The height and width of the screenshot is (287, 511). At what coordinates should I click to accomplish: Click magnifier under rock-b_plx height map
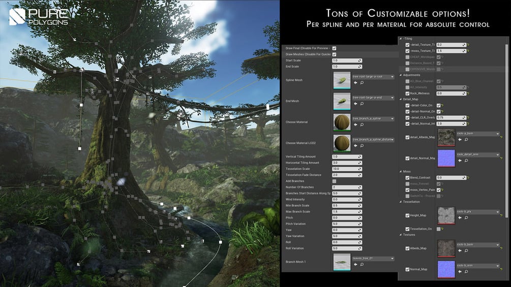pyautogui.click(x=466, y=218)
